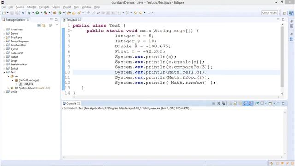This screenshot has width=295, height=166.
Task: Select the Console tab
Action: coord(71,103)
